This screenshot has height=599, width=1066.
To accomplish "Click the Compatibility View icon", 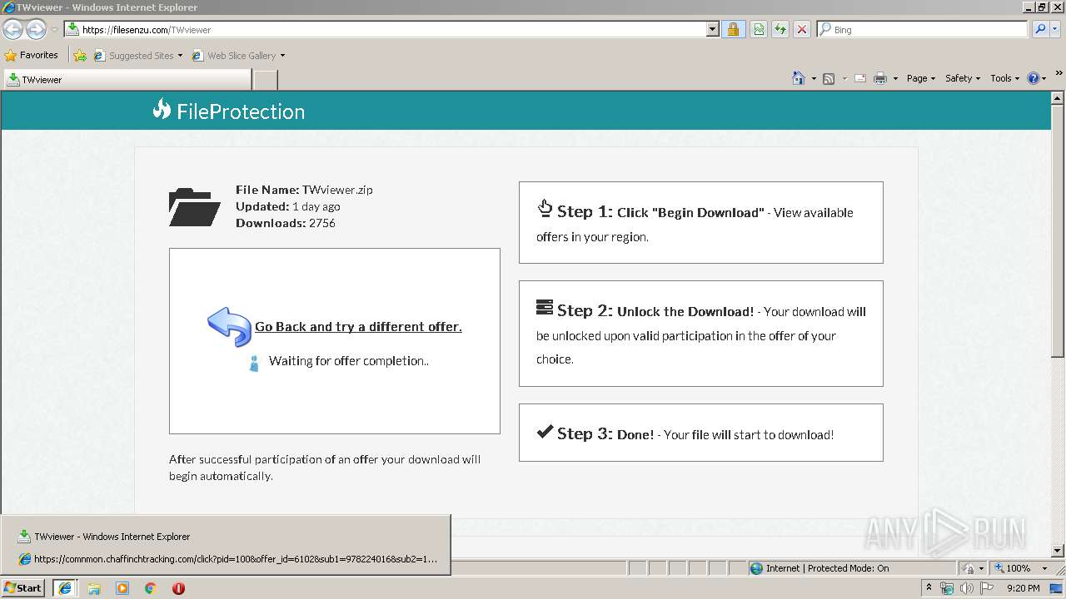I will (x=759, y=29).
